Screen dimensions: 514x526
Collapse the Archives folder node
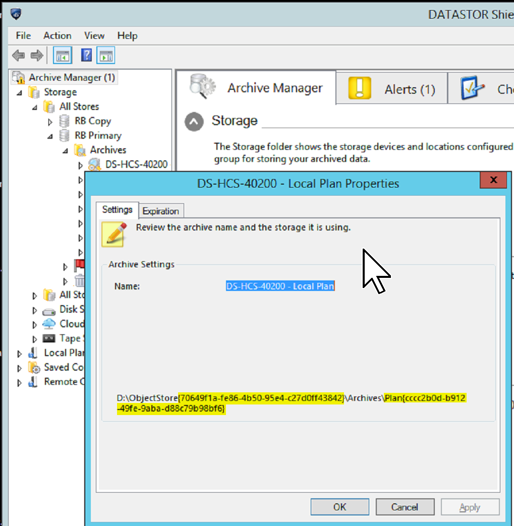point(66,151)
